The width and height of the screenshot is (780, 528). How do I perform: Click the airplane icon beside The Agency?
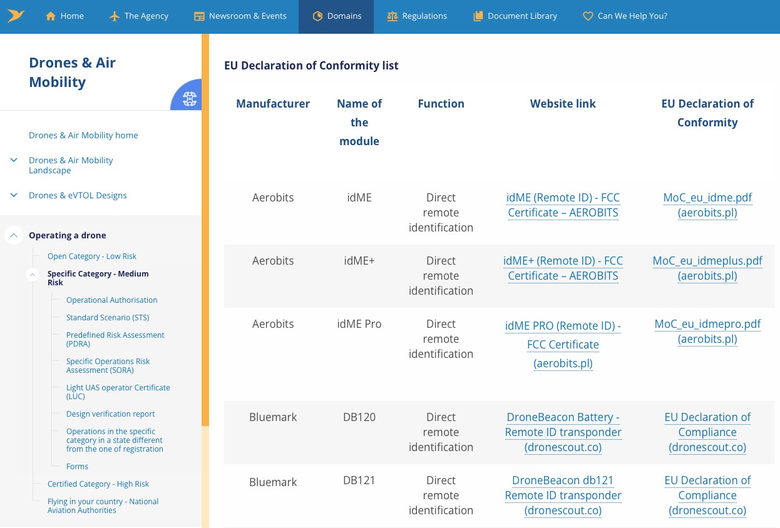[x=114, y=16]
